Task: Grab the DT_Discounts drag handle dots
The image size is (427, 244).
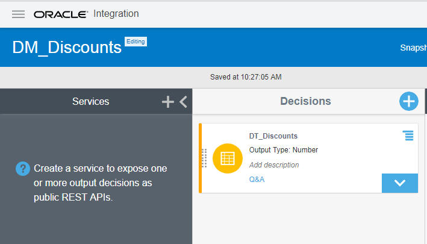Action: pyautogui.click(x=205, y=158)
